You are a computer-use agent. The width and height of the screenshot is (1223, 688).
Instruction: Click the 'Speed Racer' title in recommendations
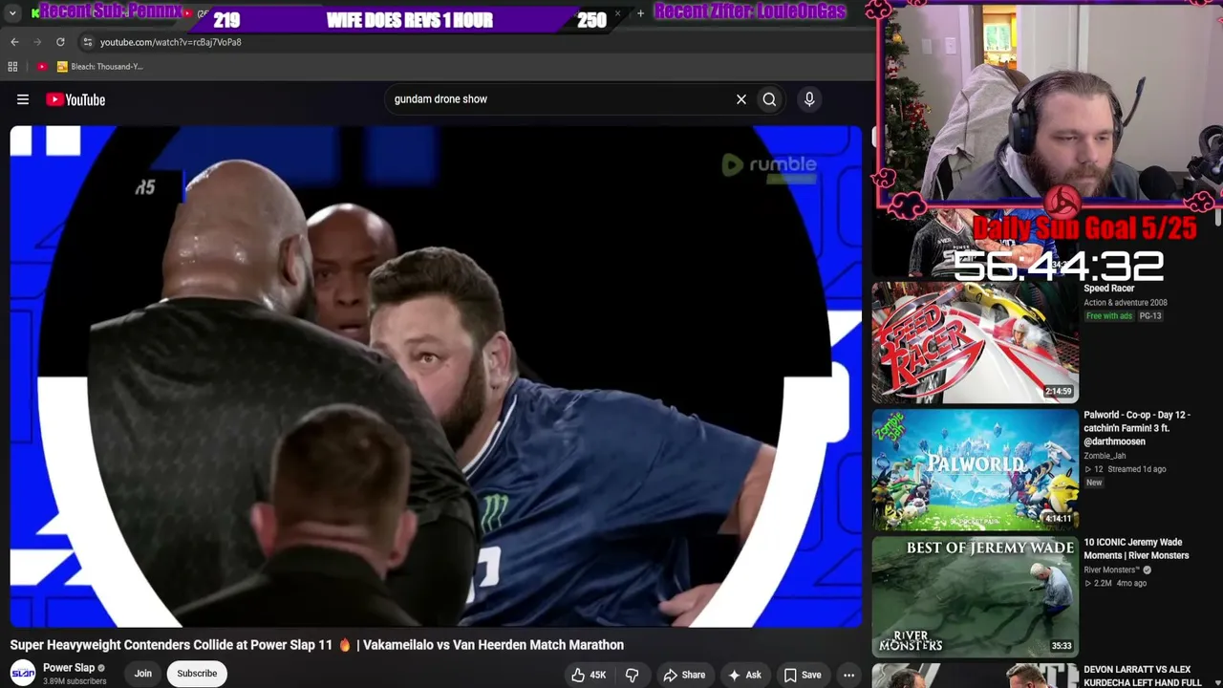pyautogui.click(x=1109, y=289)
